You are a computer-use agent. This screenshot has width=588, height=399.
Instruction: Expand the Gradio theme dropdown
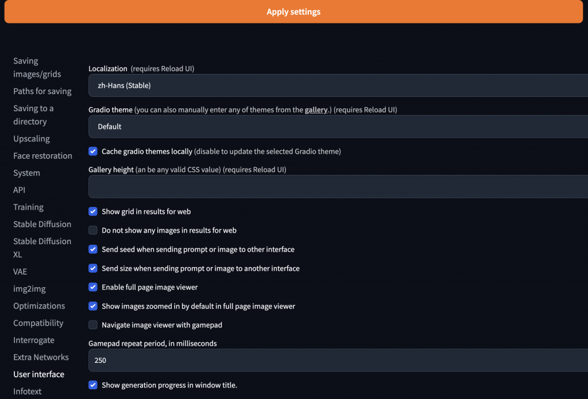coord(339,127)
